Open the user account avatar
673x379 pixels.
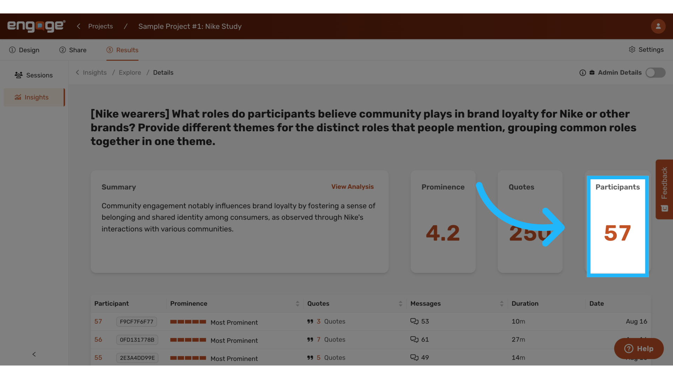tap(658, 26)
